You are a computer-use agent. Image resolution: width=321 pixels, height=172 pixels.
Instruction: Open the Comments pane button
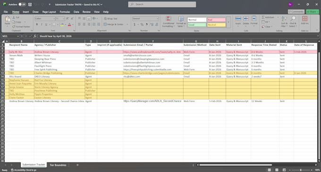[x=296, y=12]
